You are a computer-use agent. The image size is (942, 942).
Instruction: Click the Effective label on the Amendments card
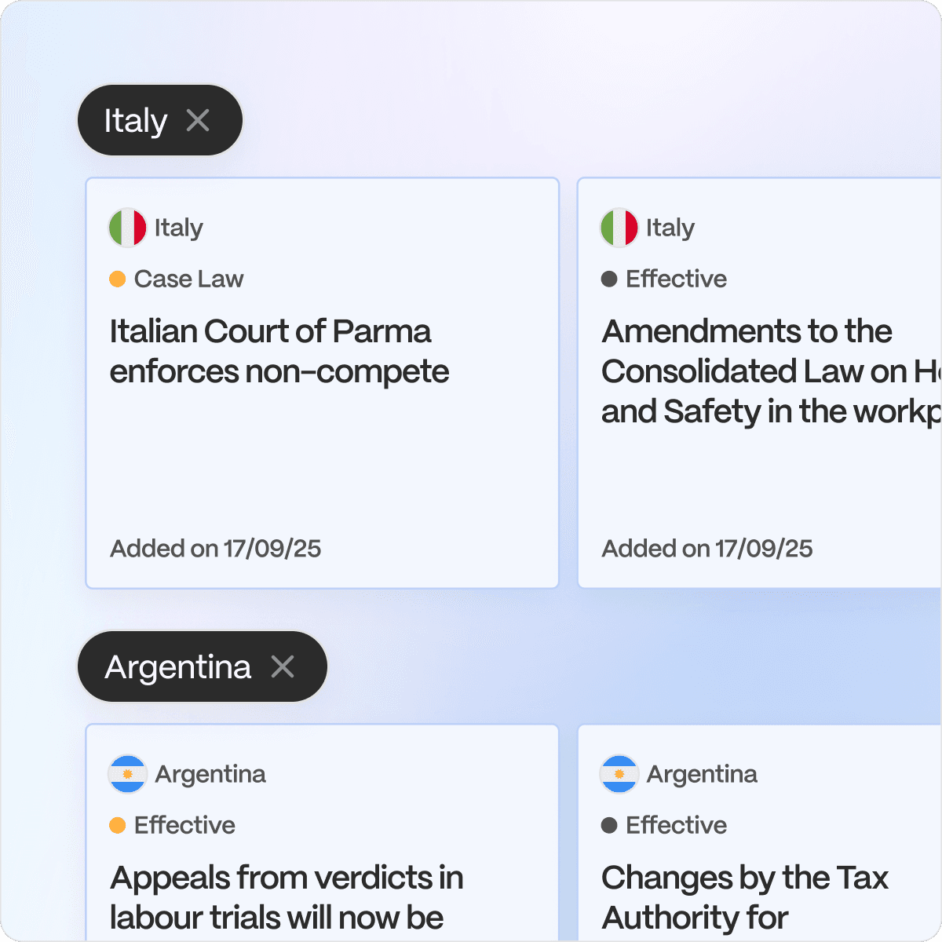click(x=676, y=279)
